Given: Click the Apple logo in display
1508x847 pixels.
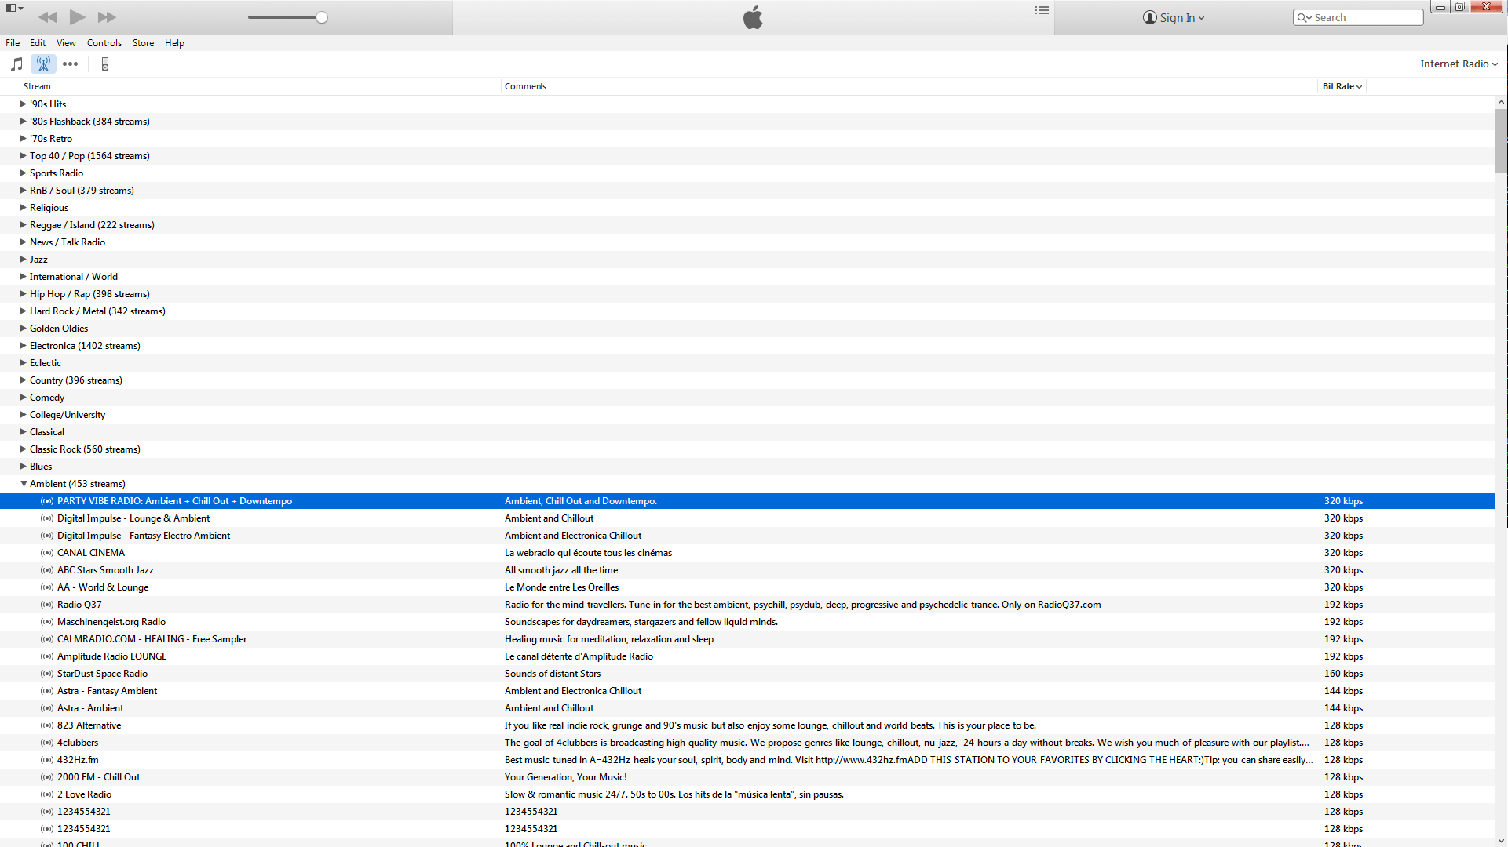Looking at the screenshot, I should pos(753,17).
